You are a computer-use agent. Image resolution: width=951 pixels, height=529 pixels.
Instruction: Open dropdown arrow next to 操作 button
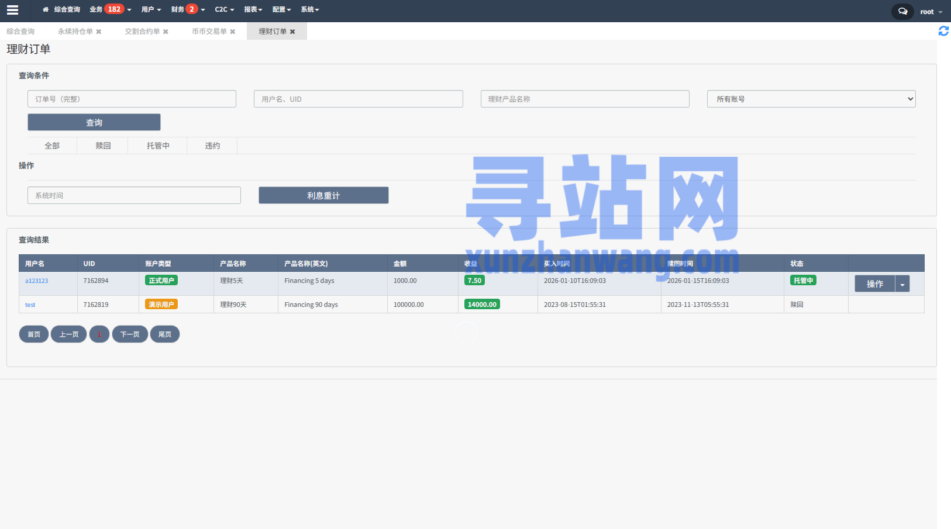click(902, 283)
